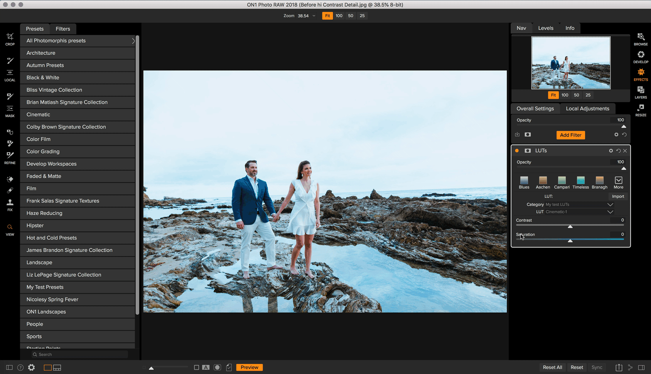Switch to the Effects module
This screenshot has height=374, width=651.
tap(641, 75)
